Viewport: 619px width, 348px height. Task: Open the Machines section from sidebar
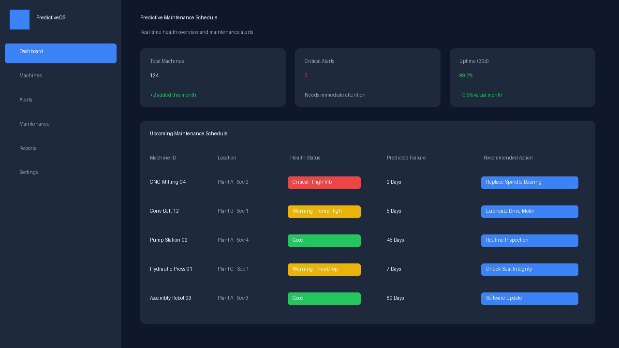coord(30,76)
